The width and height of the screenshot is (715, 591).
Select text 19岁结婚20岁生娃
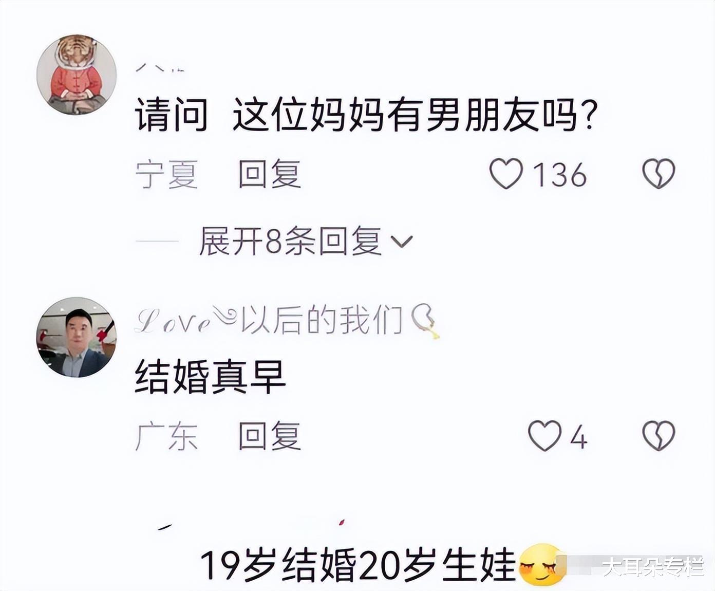click(x=357, y=565)
